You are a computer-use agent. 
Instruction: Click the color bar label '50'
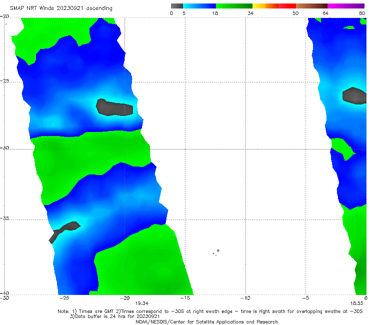295,13
